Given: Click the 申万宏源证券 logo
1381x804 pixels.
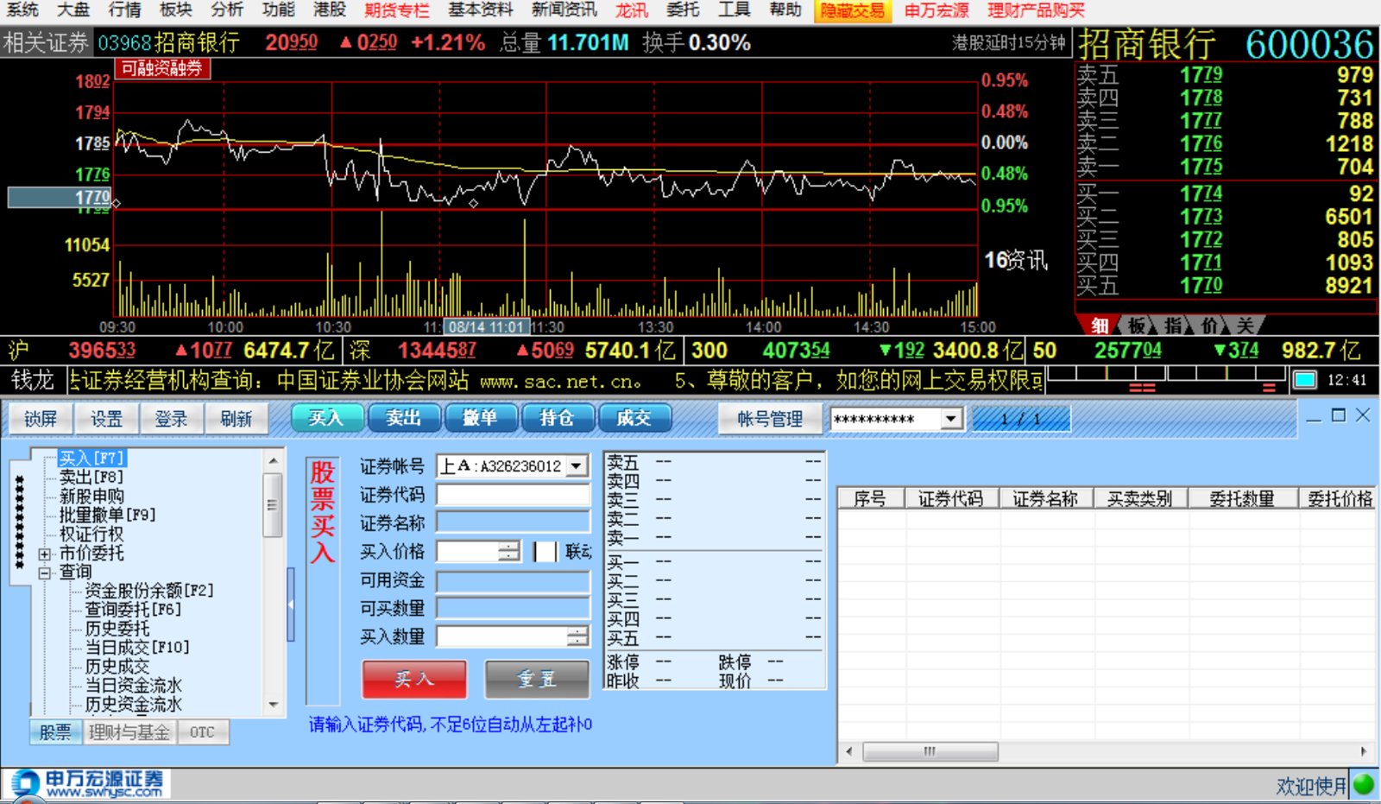Looking at the screenshot, I should point(86,782).
